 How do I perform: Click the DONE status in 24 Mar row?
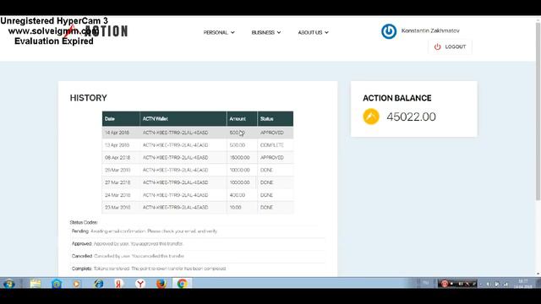pyautogui.click(x=266, y=195)
